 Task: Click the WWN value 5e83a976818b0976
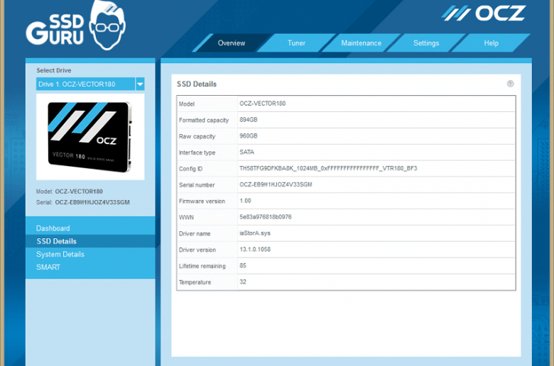266,217
